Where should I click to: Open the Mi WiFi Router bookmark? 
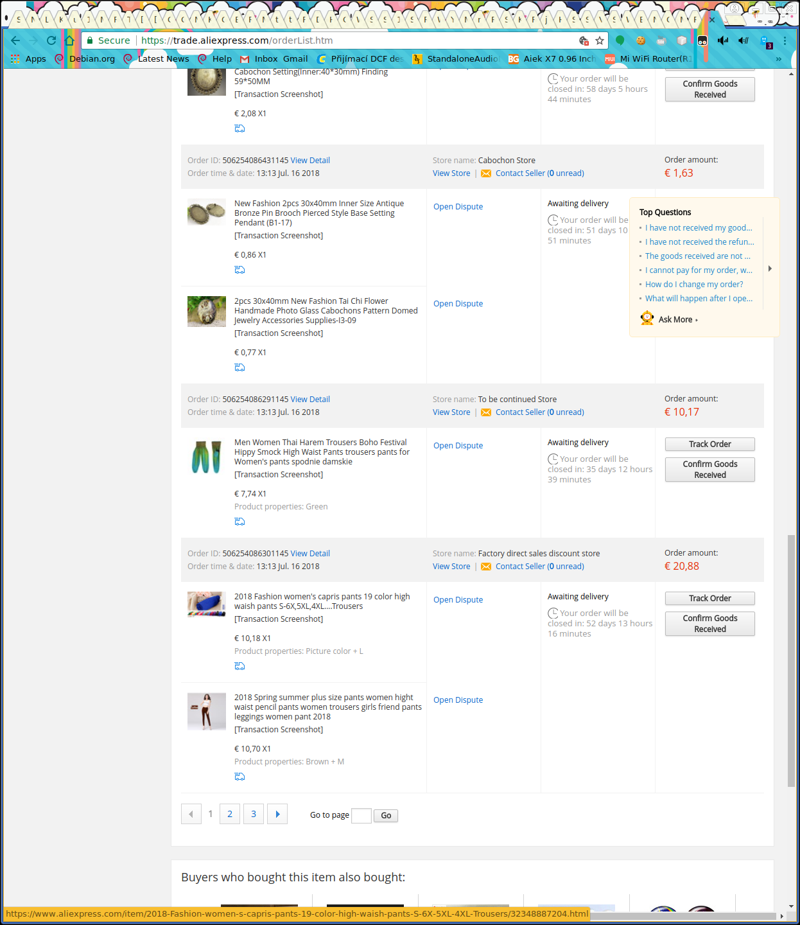coord(648,58)
